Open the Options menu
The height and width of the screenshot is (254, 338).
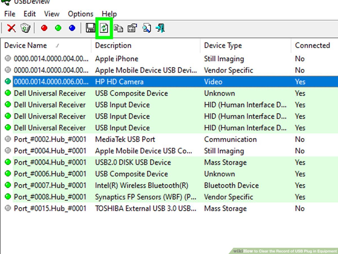pos(80,14)
